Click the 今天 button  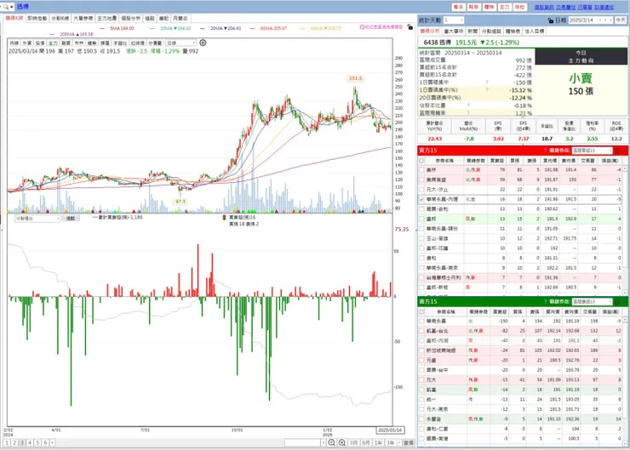click(x=621, y=20)
